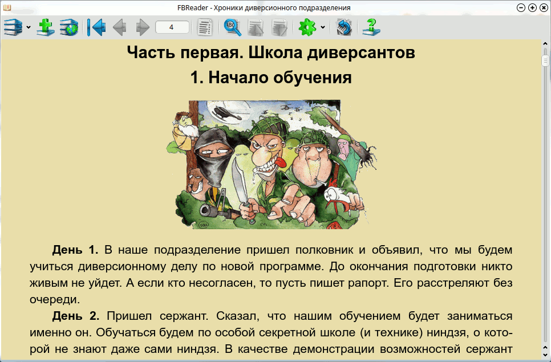Open the table of contents icon
The image size is (551, 362).
[205, 27]
